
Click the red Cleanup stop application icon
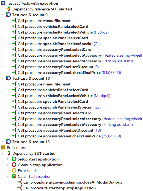(x=14, y=165)
